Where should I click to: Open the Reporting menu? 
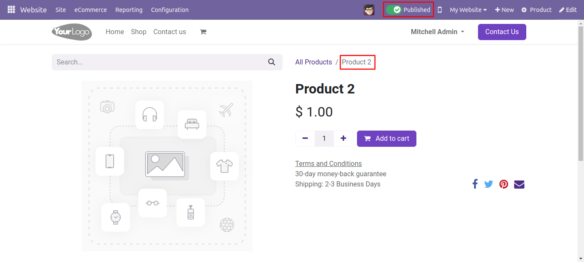(129, 10)
